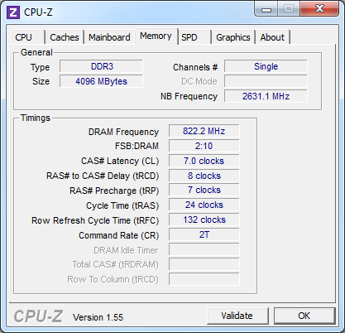Select the Mainboard tab
This screenshot has height=333, width=345.
click(109, 37)
